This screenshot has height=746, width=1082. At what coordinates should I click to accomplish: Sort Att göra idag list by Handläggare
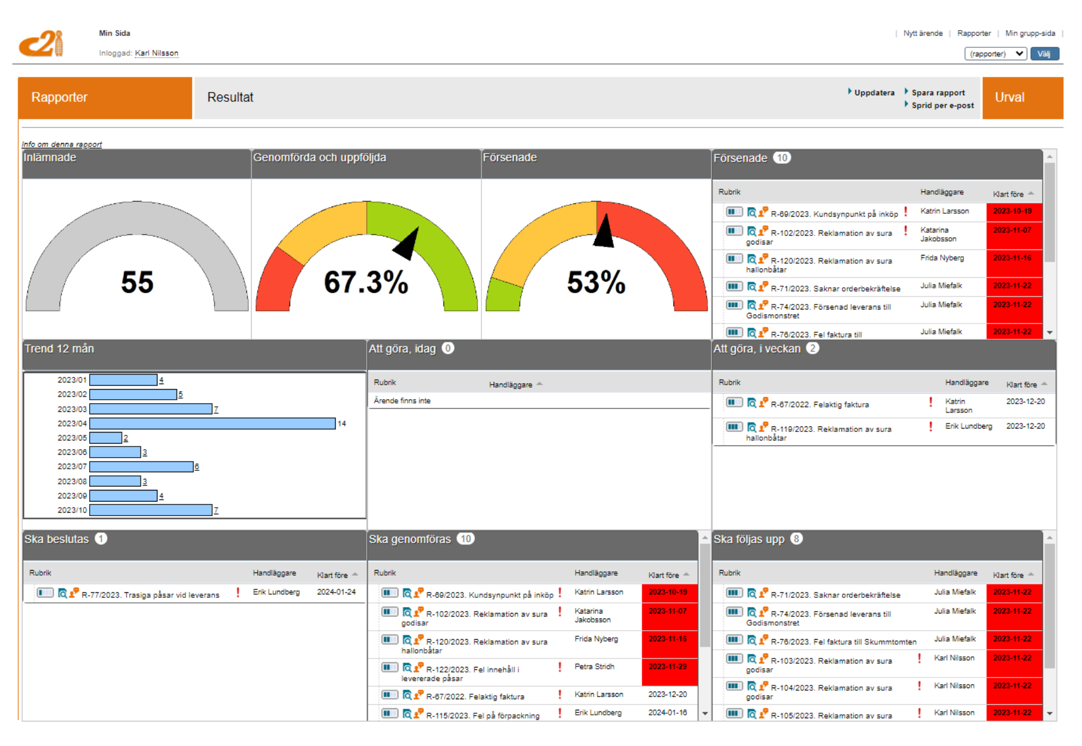pos(515,384)
